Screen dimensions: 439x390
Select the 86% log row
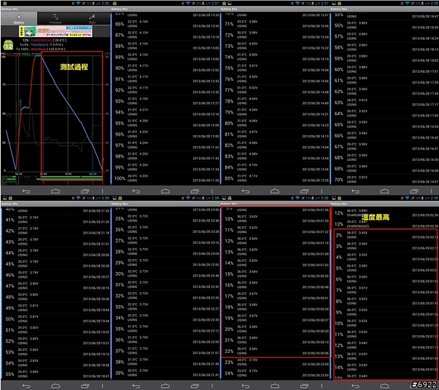166,24
